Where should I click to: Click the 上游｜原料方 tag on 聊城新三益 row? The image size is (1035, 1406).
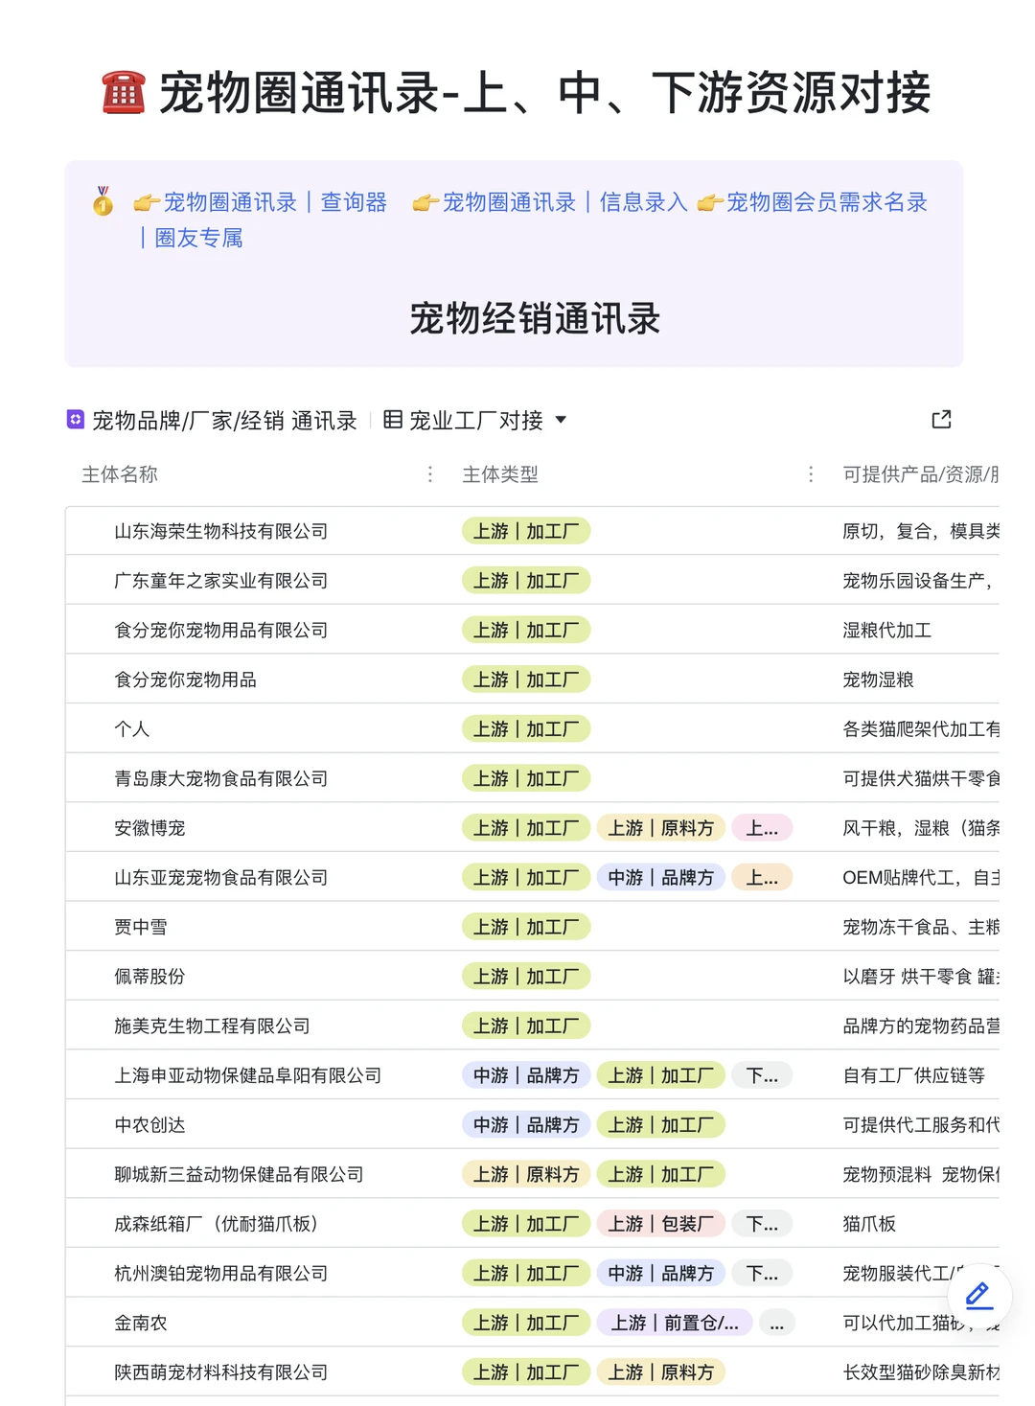pyautogui.click(x=526, y=1173)
